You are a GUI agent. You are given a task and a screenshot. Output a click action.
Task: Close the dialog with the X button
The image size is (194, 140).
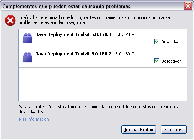[188, 6]
